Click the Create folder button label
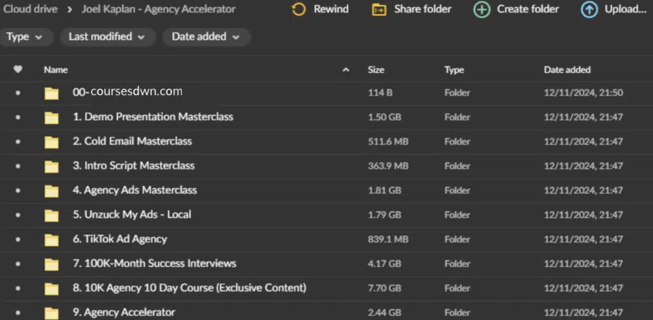This screenshot has height=320, width=653. [x=528, y=9]
